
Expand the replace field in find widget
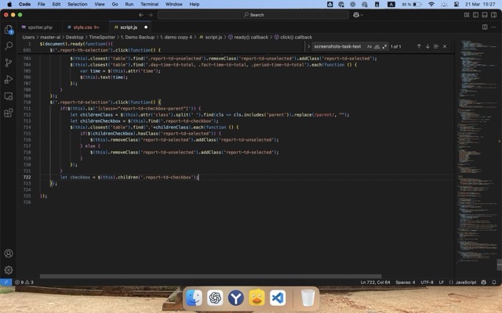307,46
